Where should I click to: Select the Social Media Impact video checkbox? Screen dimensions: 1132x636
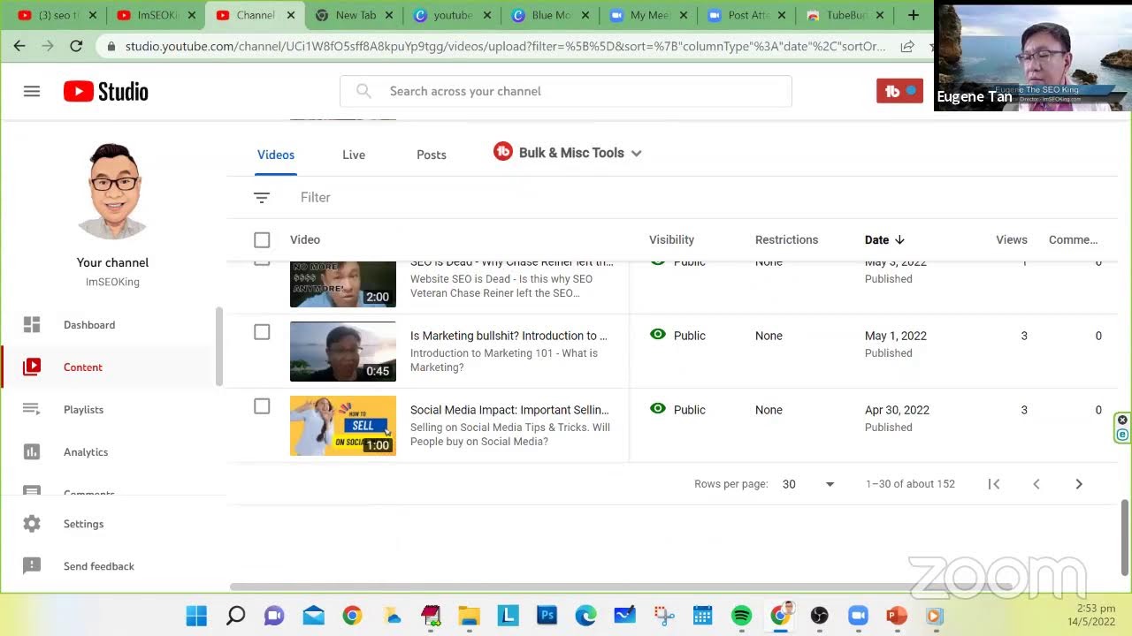(262, 406)
